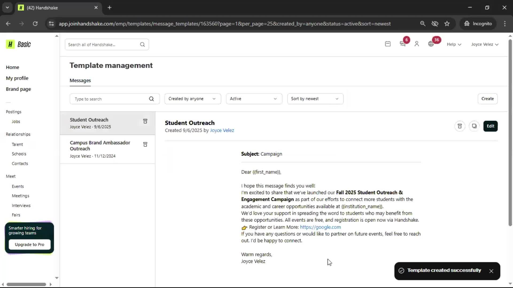Image resolution: width=513 pixels, height=288 pixels.
Task: Open Jobs under Postings
Action: click(x=16, y=122)
